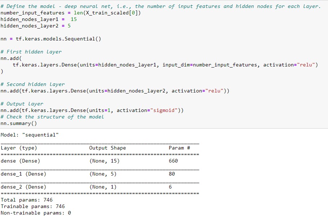The image size is (328, 216).
Task: Click the param count 80
Action: (x=172, y=174)
